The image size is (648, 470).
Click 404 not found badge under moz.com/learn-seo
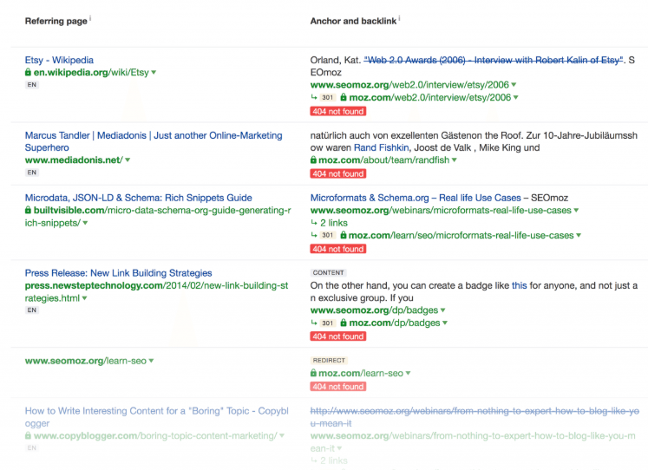coord(338,387)
